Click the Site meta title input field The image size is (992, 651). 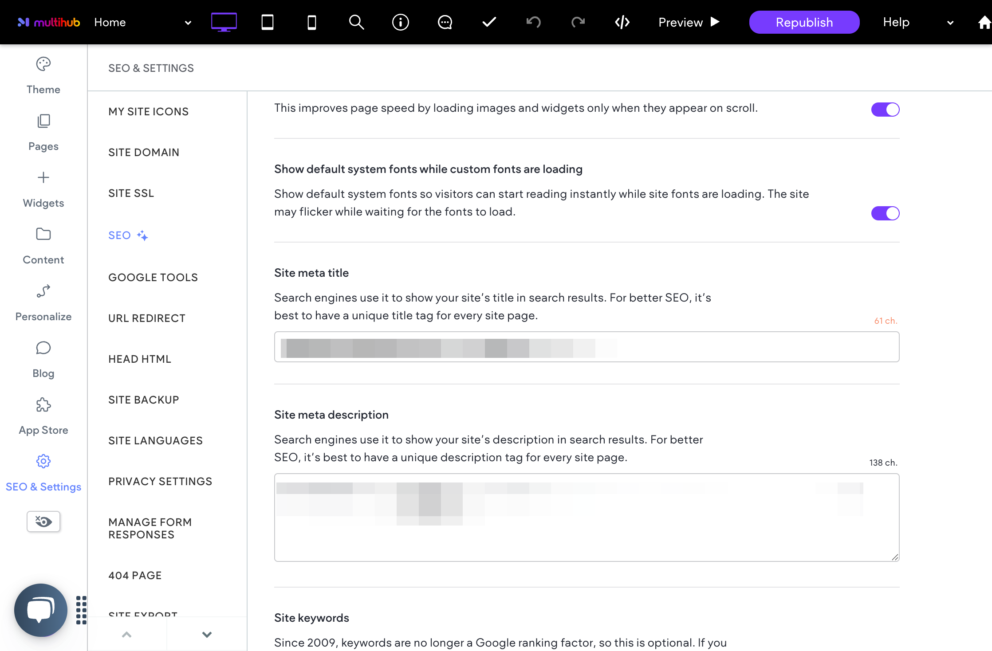tap(587, 347)
